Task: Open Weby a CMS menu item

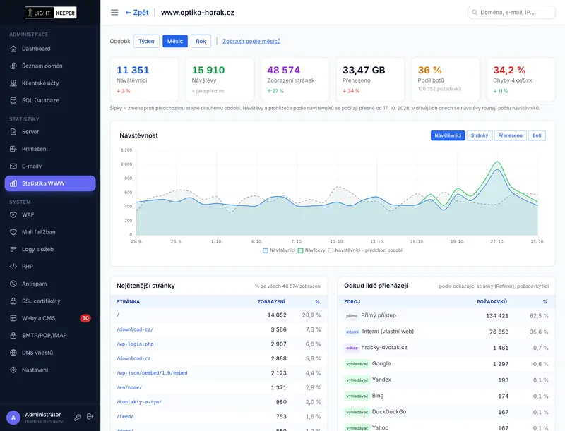Action: (50, 318)
